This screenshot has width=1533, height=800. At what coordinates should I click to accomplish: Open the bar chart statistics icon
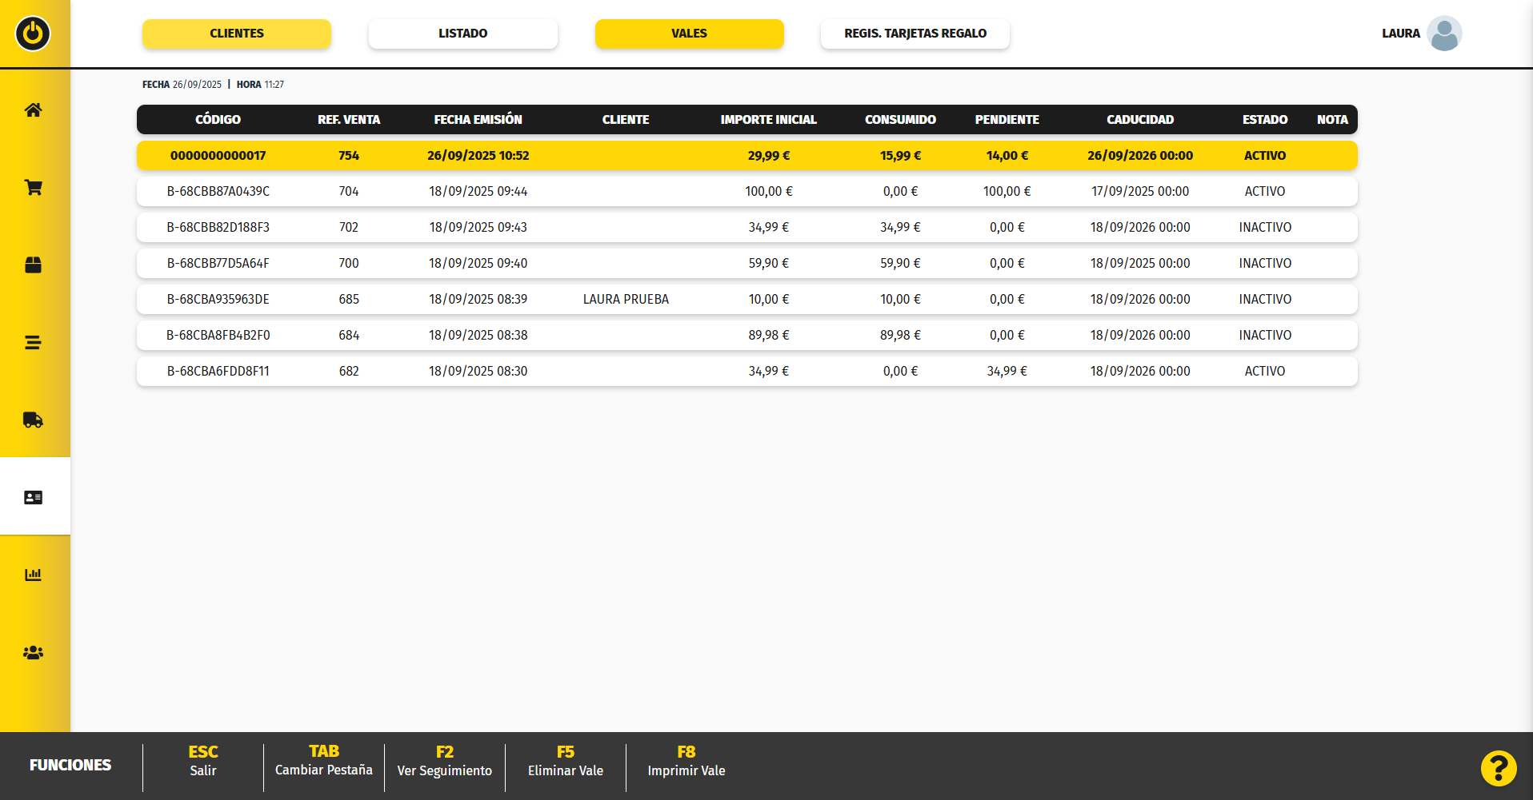pyautogui.click(x=33, y=575)
